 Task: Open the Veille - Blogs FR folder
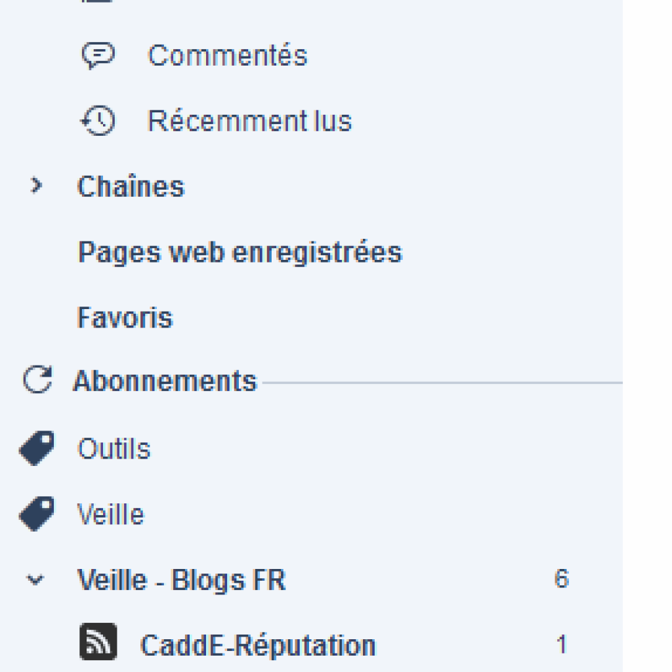(181, 580)
